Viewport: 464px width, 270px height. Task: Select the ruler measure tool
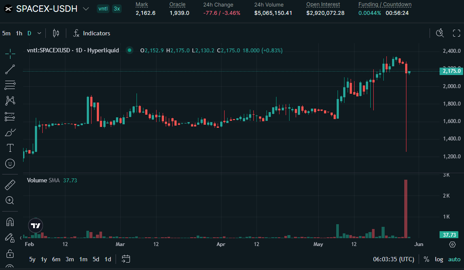[10, 185]
